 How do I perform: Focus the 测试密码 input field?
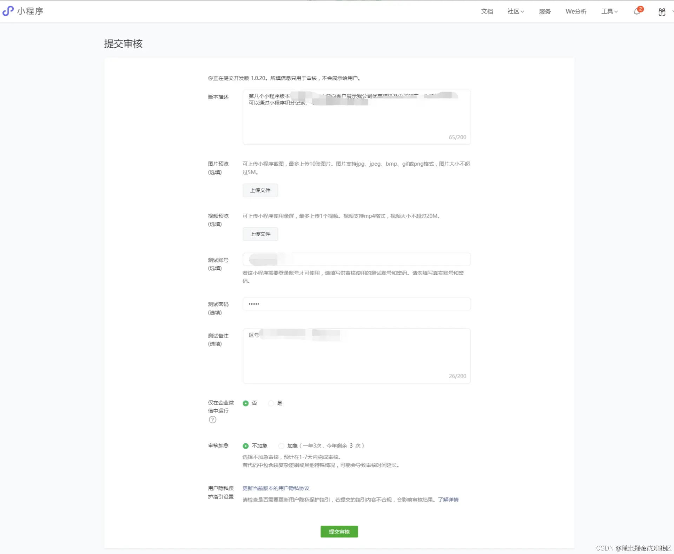click(x=356, y=304)
